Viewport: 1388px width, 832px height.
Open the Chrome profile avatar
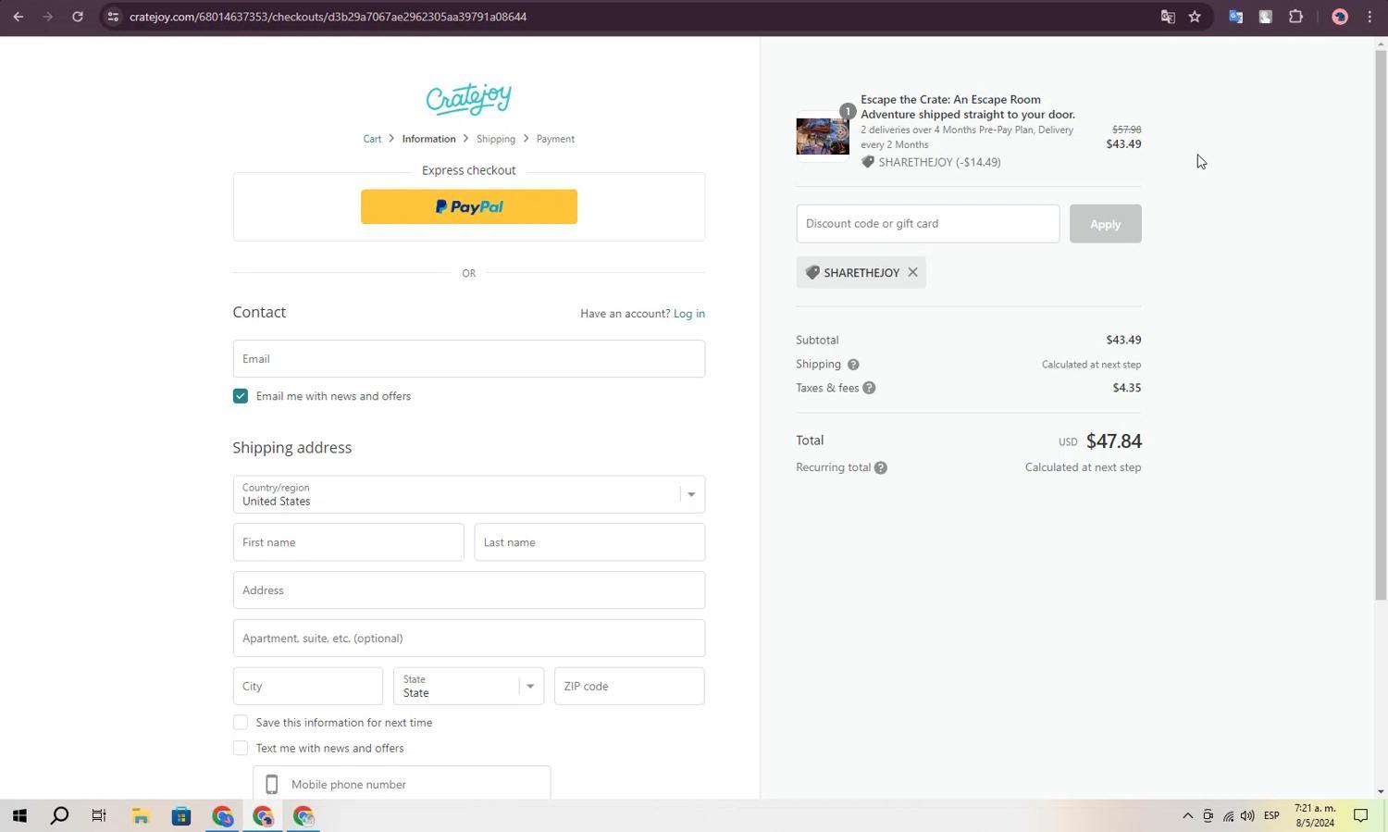click(1339, 17)
